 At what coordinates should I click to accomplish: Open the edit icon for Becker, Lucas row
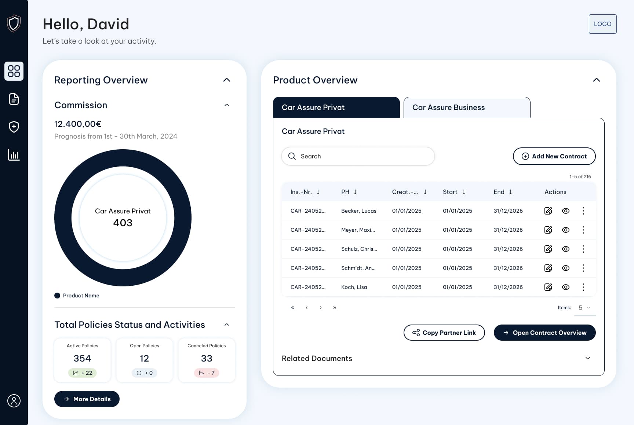[x=548, y=211]
